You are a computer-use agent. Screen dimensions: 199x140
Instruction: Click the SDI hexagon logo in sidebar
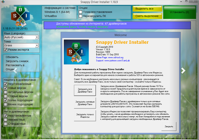coord(21,16)
